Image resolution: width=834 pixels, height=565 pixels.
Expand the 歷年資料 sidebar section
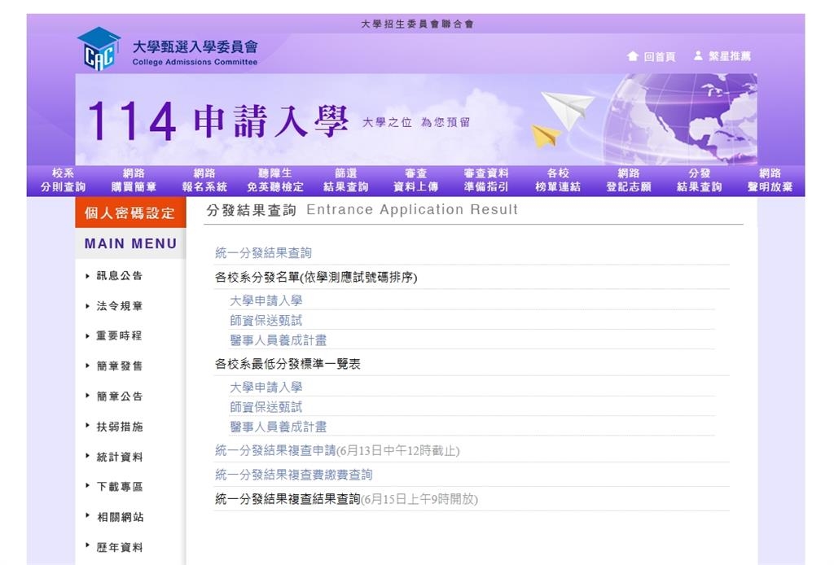120,547
